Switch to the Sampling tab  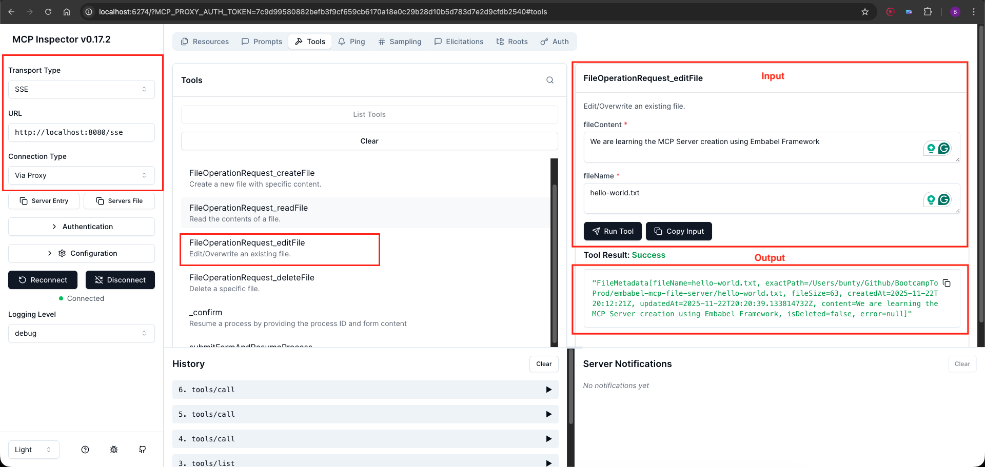(x=400, y=42)
